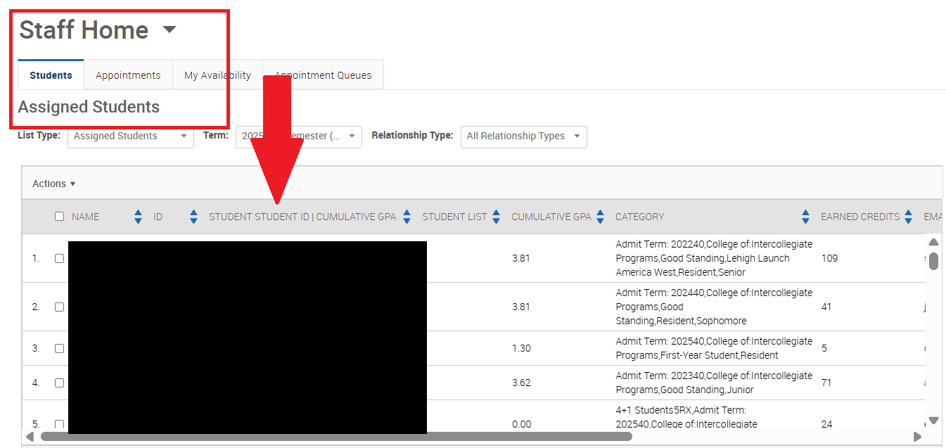Check the box for row 3

tap(60, 348)
